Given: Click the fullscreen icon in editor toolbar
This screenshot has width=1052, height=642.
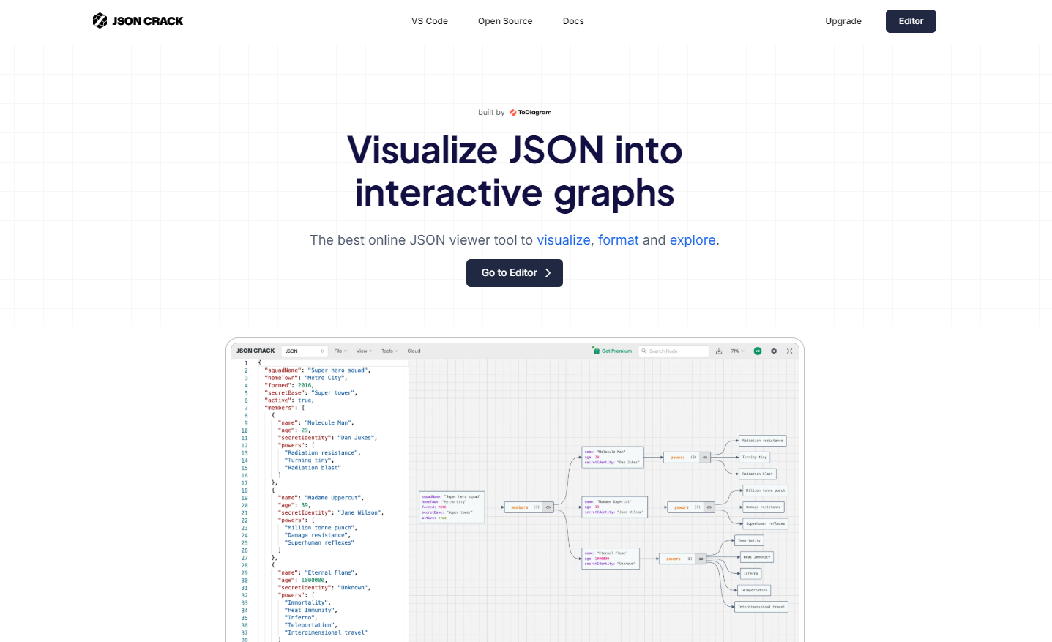Looking at the screenshot, I should pos(790,351).
